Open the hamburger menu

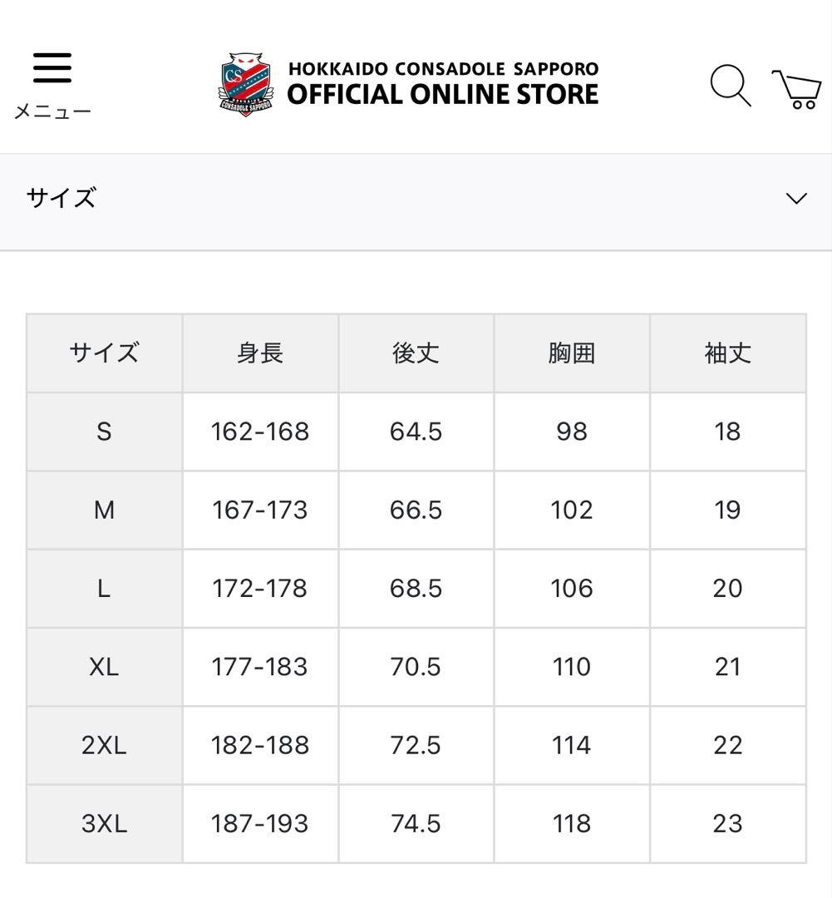pyautogui.click(x=52, y=67)
